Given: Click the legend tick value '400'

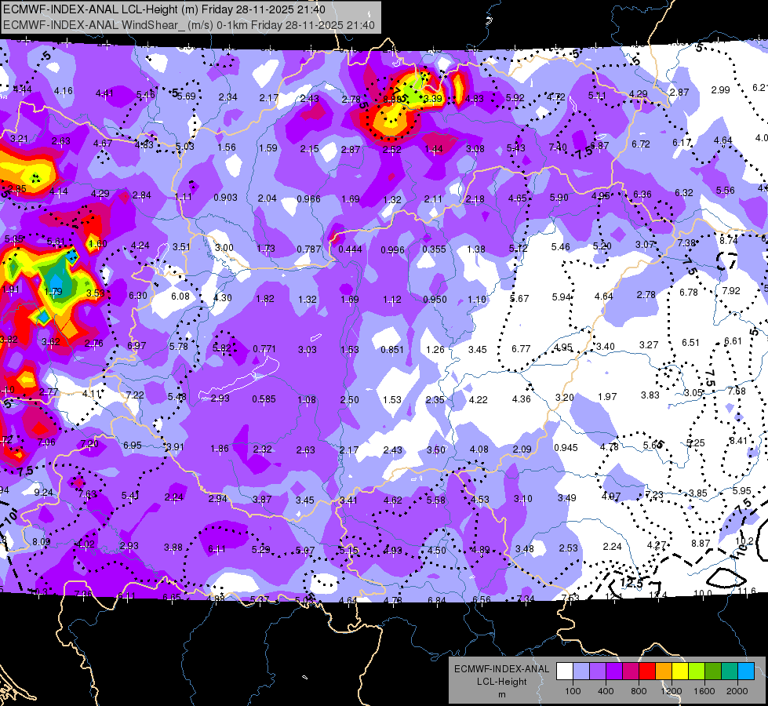Looking at the screenshot, I should 606,691.
